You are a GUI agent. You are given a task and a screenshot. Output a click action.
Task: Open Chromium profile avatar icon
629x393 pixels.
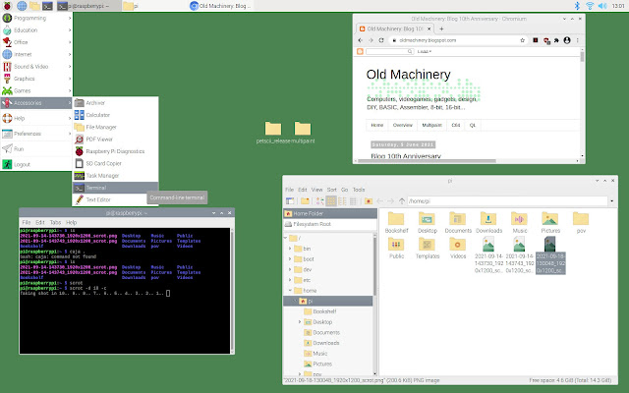[x=567, y=40]
